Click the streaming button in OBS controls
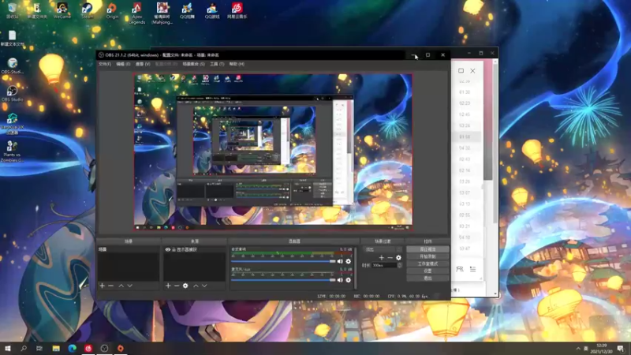Viewport: 631px width, 355px height. 428,249
